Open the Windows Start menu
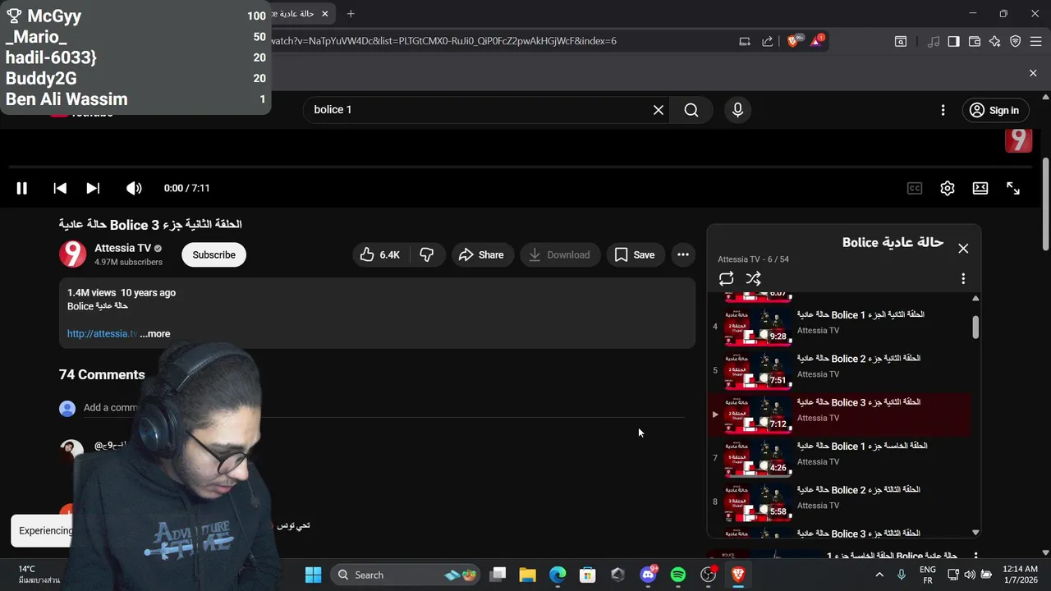1051x591 pixels. pos(313,575)
